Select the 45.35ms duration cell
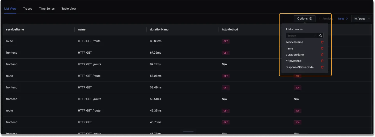 pyautogui.click(x=156, y=111)
